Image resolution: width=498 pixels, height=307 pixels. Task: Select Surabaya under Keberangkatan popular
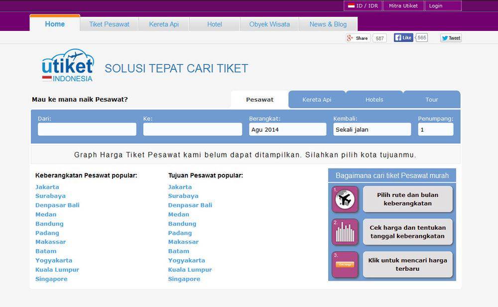(50, 196)
